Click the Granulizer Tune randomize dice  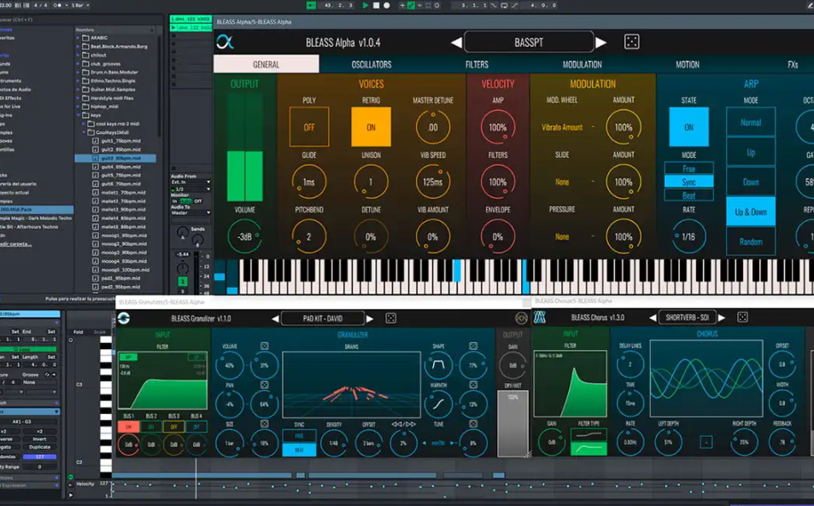(x=473, y=423)
